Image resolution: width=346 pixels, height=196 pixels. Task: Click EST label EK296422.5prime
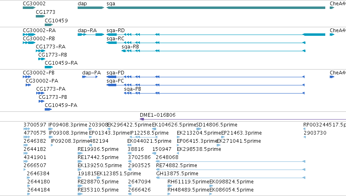tap(130, 125)
